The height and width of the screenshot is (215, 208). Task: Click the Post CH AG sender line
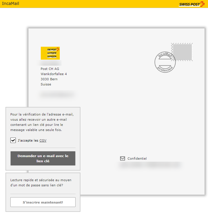pos(50,69)
